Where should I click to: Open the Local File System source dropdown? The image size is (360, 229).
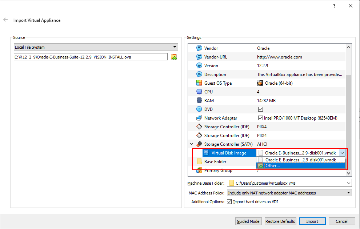pyautogui.click(x=96, y=47)
